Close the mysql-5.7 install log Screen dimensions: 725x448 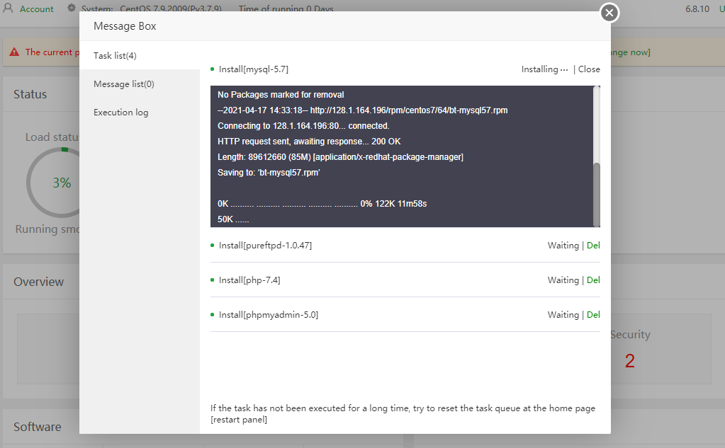tap(589, 69)
